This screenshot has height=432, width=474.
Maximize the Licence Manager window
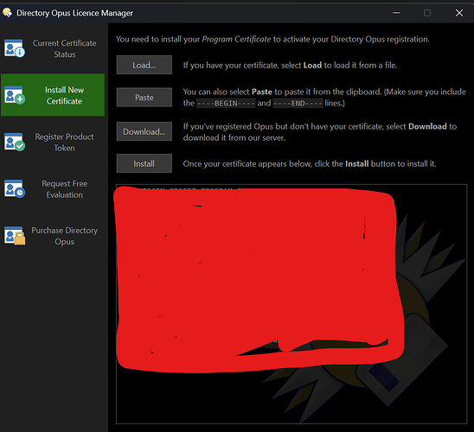click(427, 13)
